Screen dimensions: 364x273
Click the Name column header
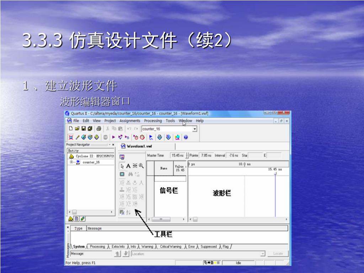tap(164, 168)
